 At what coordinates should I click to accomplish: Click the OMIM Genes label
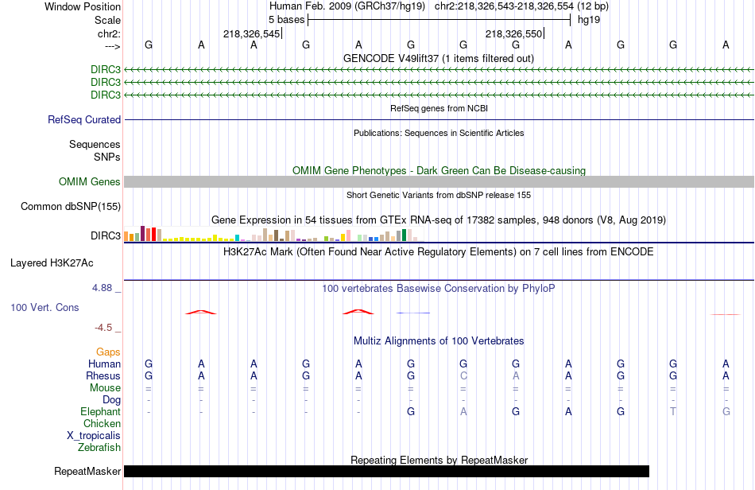(89, 181)
